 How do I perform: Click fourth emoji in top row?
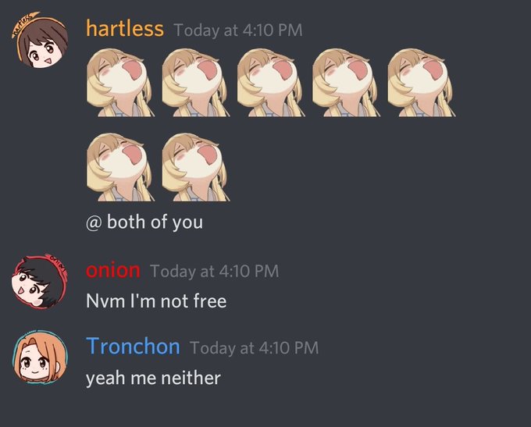click(347, 82)
